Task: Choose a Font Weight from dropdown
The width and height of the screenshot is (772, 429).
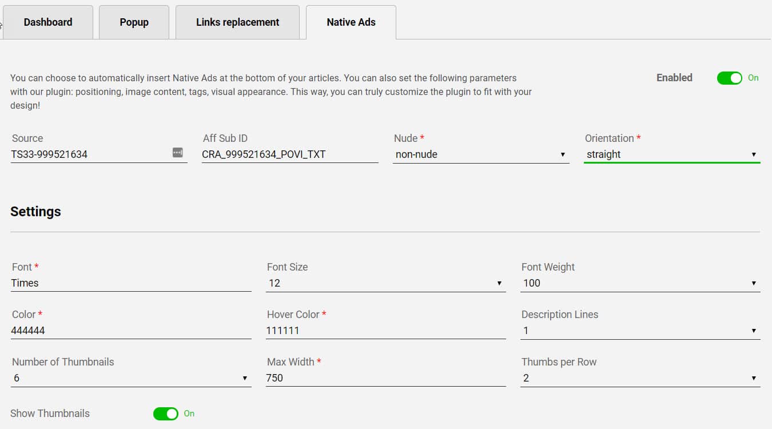Action: tap(639, 283)
